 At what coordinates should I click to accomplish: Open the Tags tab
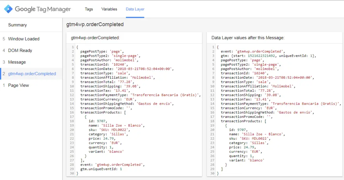pyautogui.click(x=89, y=9)
